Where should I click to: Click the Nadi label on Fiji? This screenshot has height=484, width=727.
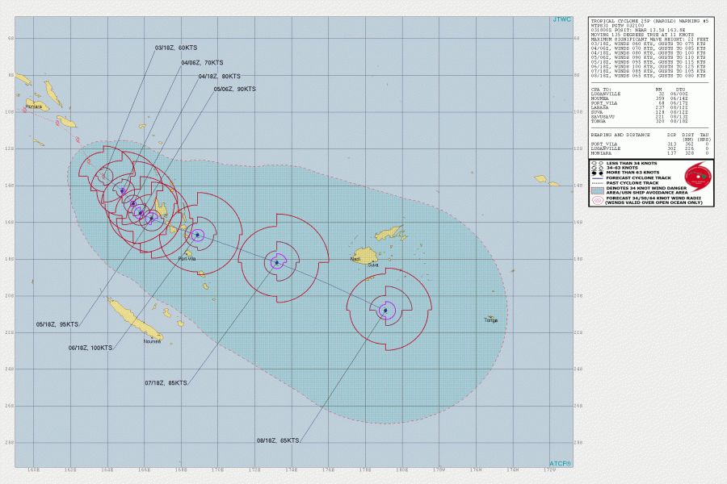355,260
